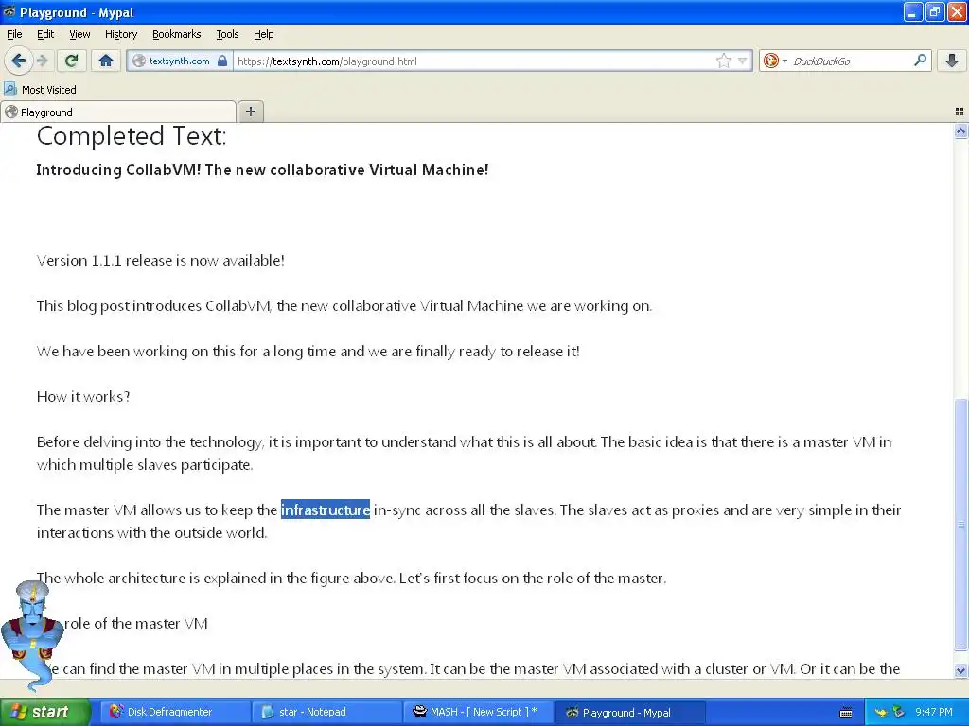Click the blue genie assistant character
The height and width of the screenshot is (726, 969).
click(31, 636)
